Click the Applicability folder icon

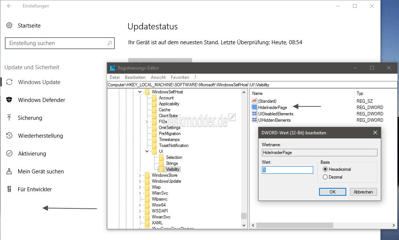coord(154,104)
